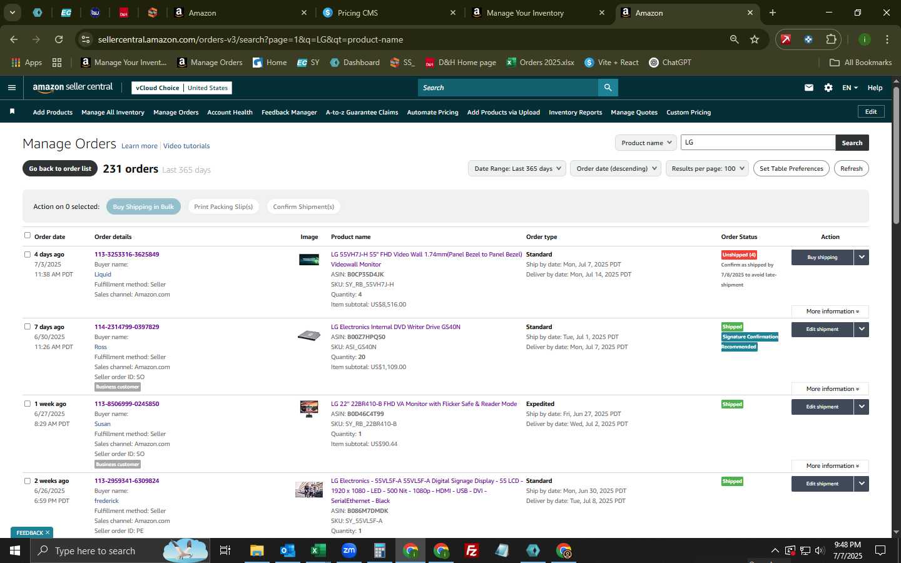
Task: Expand the Edit shipment arrow for frederick order
Action: [862, 484]
